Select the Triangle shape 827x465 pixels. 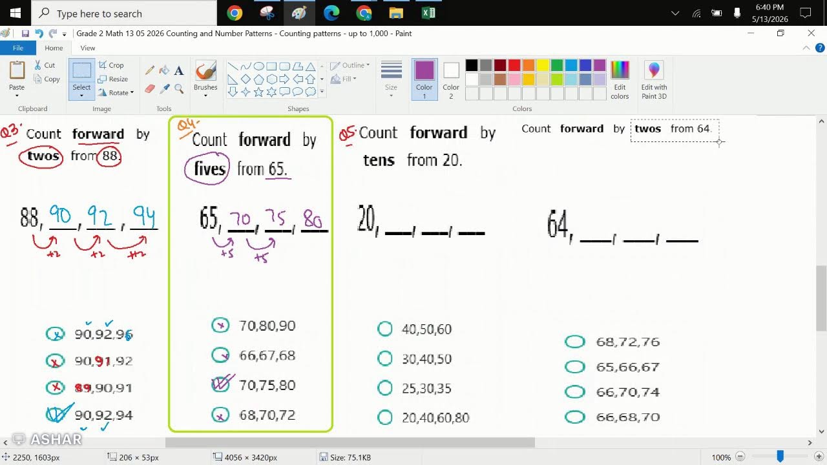click(x=310, y=66)
